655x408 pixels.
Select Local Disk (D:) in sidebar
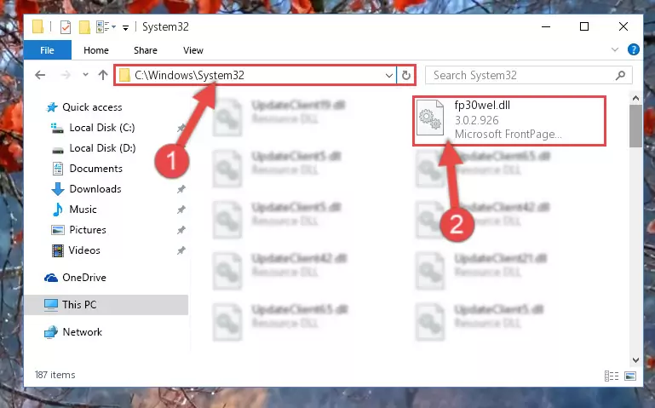click(x=103, y=148)
